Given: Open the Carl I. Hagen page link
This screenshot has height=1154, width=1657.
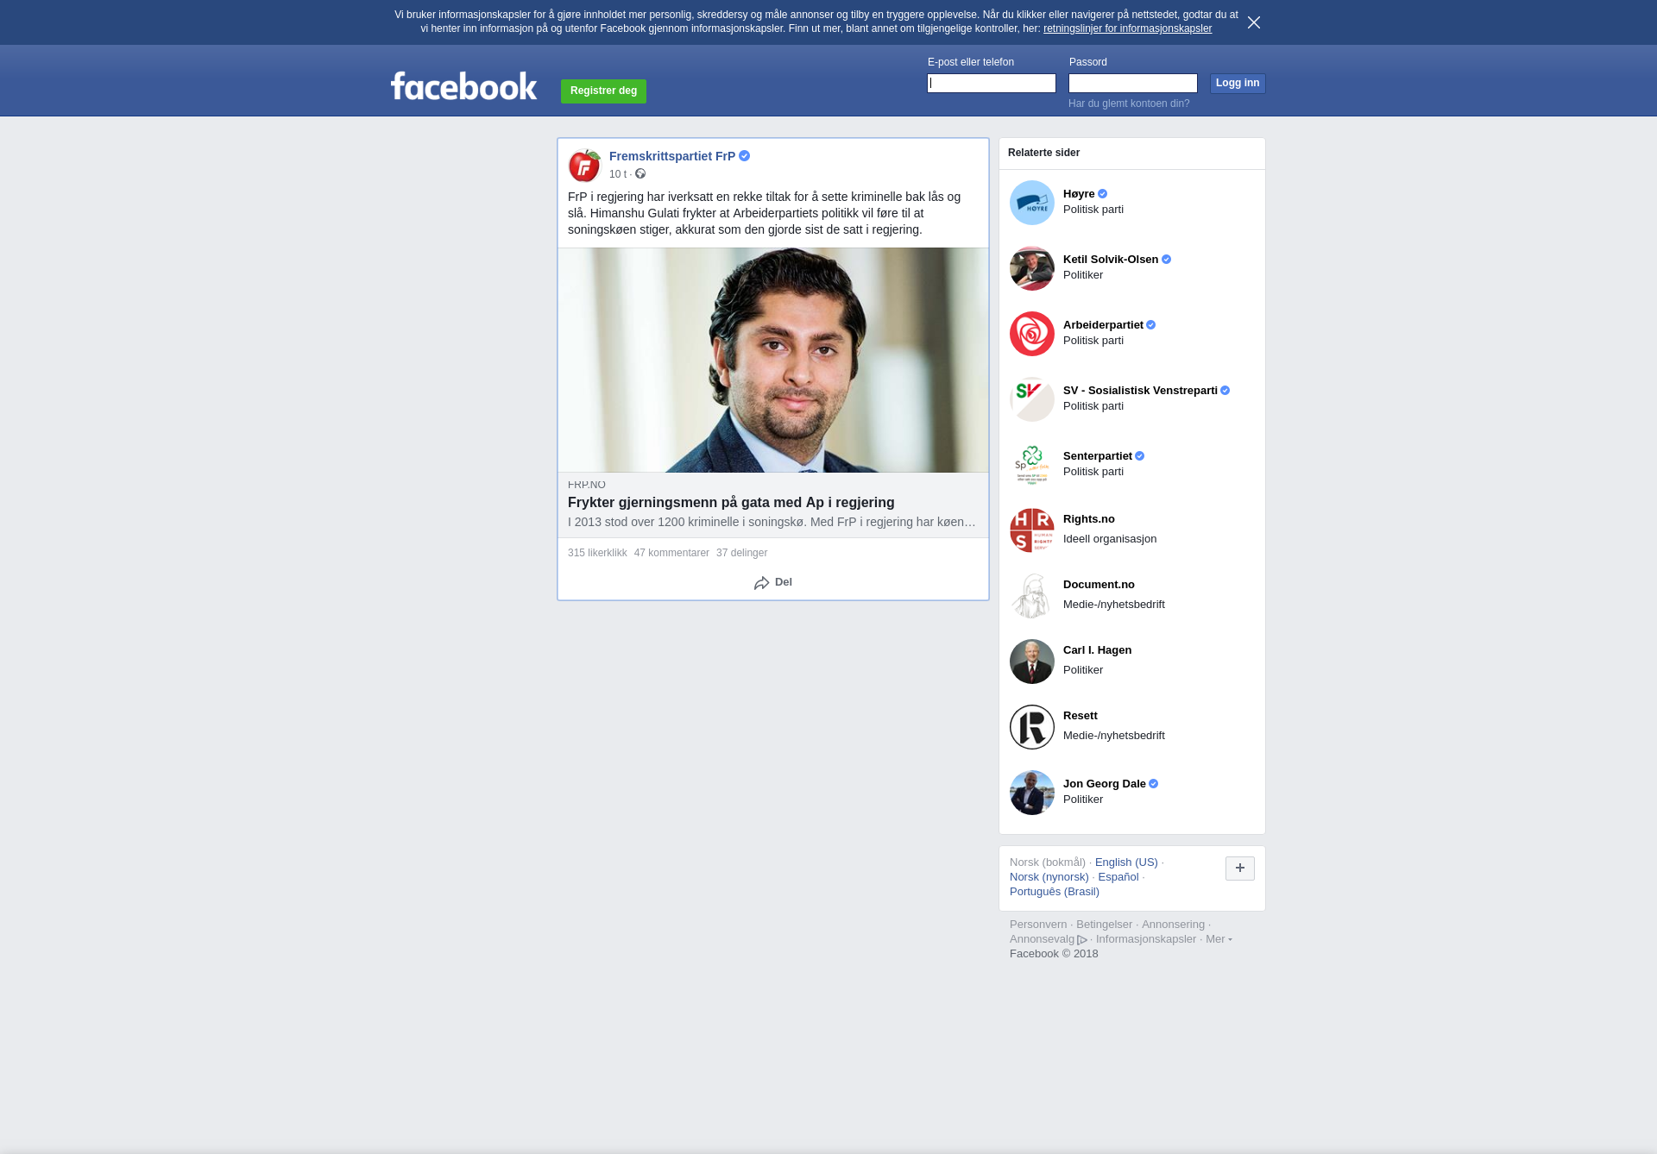Looking at the screenshot, I should [1097, 650].
